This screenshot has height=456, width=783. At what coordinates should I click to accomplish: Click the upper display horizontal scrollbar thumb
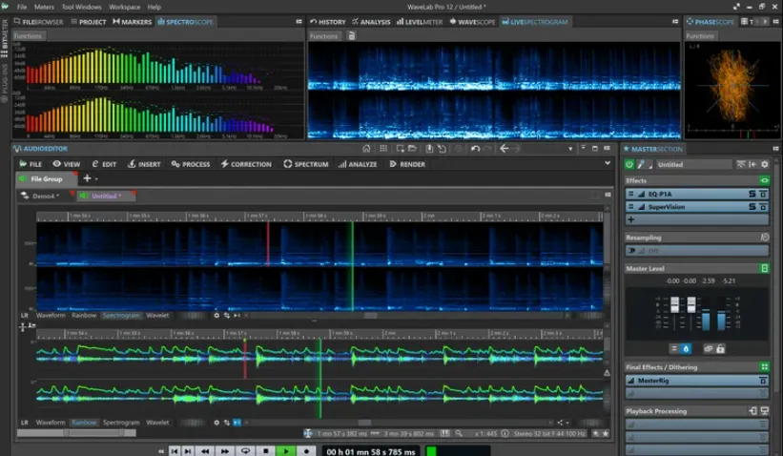[x=371, y=316]
